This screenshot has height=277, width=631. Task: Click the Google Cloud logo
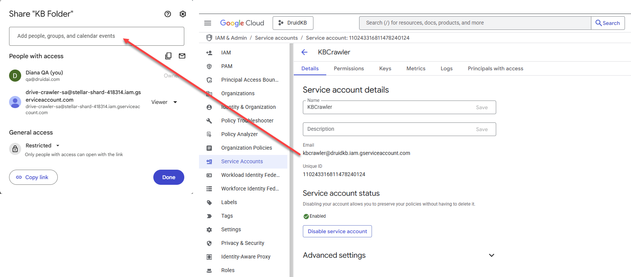coord(242,23)
